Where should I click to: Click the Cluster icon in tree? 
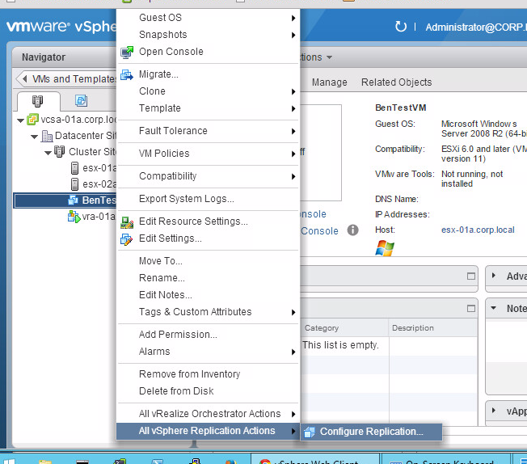[x=60, y=152]
